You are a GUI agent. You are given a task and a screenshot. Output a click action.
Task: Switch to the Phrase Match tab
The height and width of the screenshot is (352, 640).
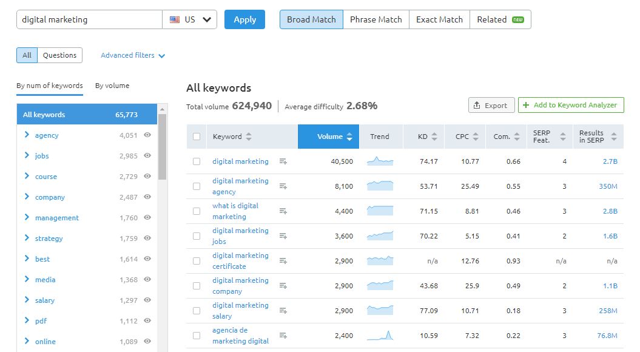(376, 19)
